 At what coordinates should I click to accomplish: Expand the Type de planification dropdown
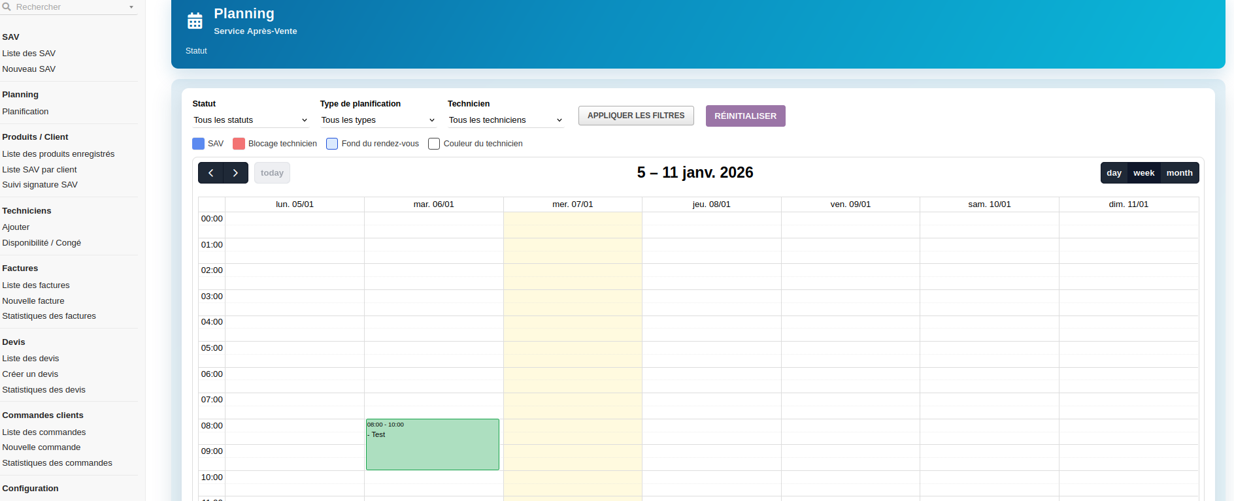pyautogui.click(x=377, y=120)
